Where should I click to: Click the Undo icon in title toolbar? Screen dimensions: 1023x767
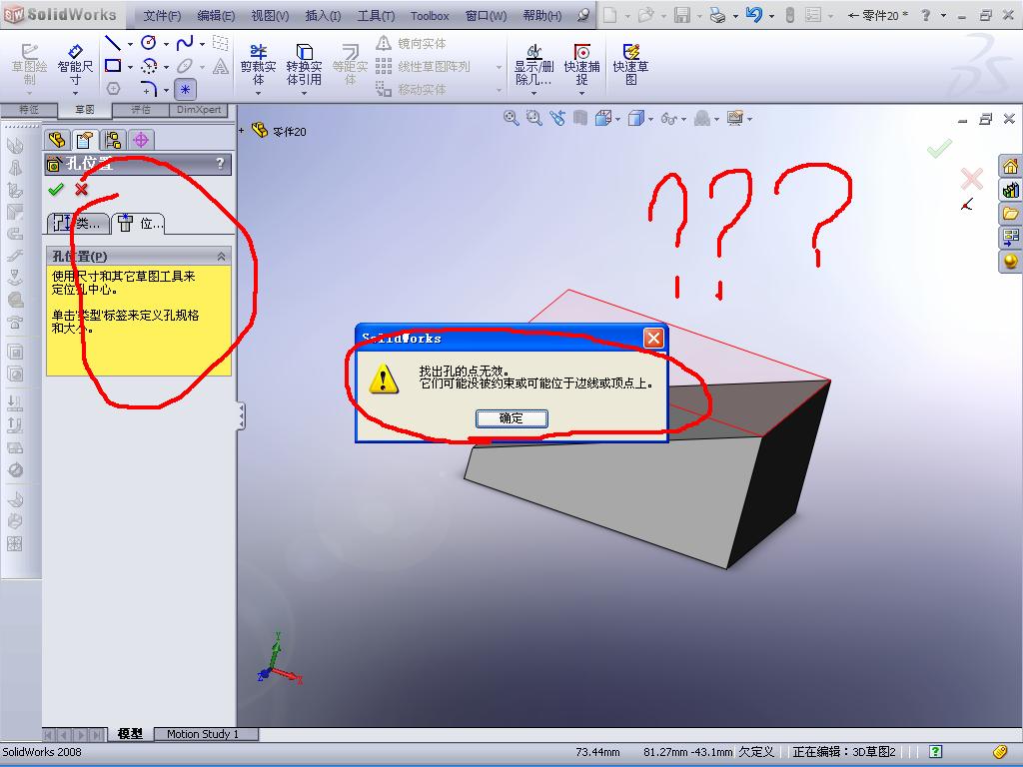coord(753,14)
